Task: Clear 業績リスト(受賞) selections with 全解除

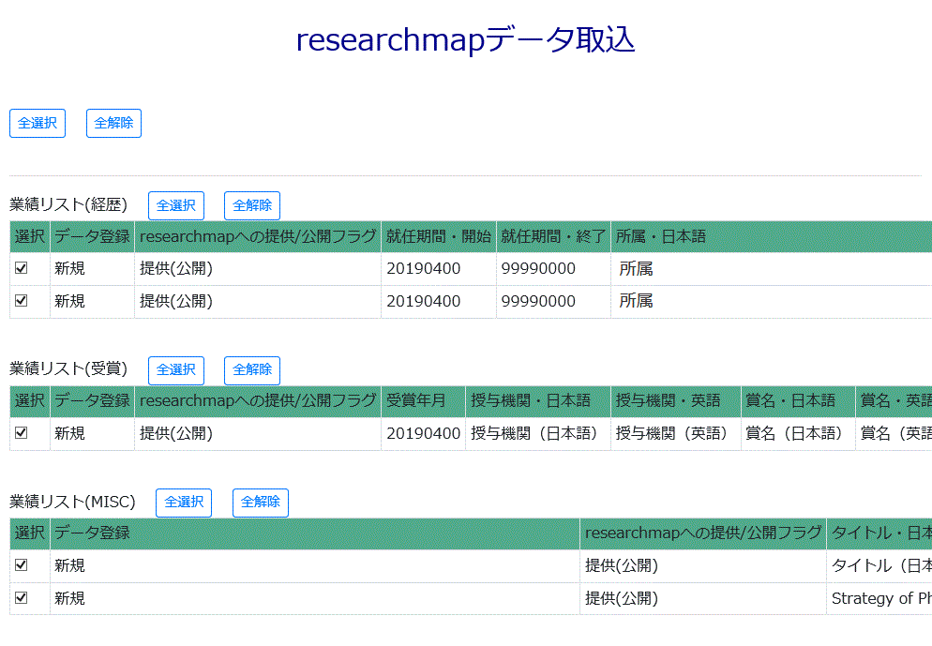Action: click(252, 370)
